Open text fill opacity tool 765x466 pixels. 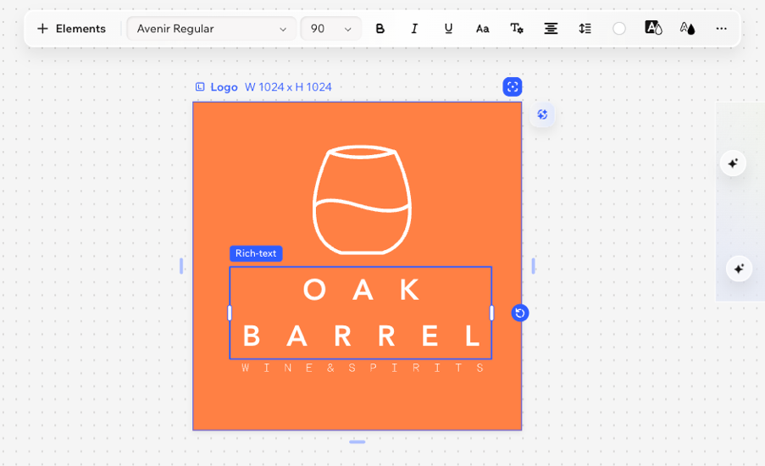[687, 28]
